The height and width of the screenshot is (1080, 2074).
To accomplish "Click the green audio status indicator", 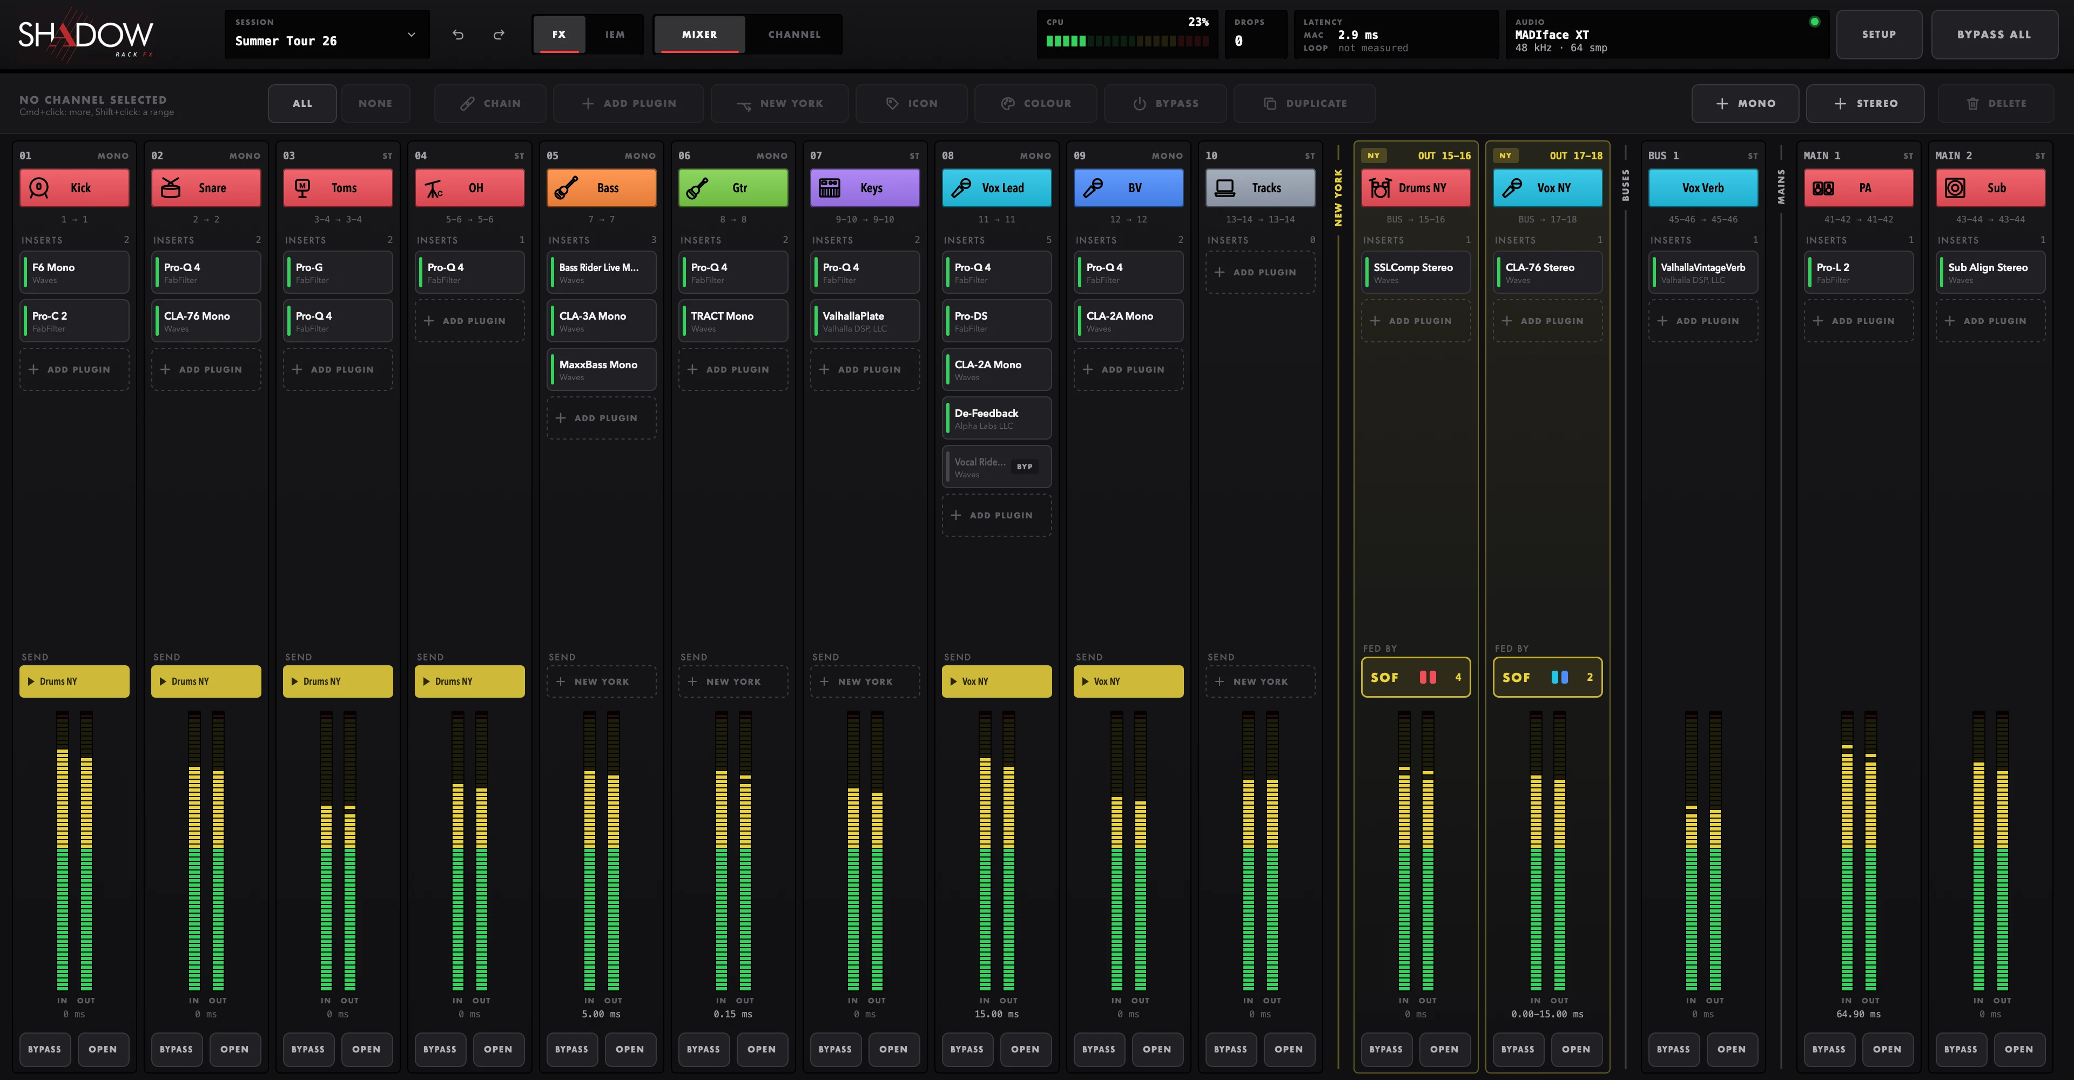I will pyautogui.click(x=1814, y=22).
